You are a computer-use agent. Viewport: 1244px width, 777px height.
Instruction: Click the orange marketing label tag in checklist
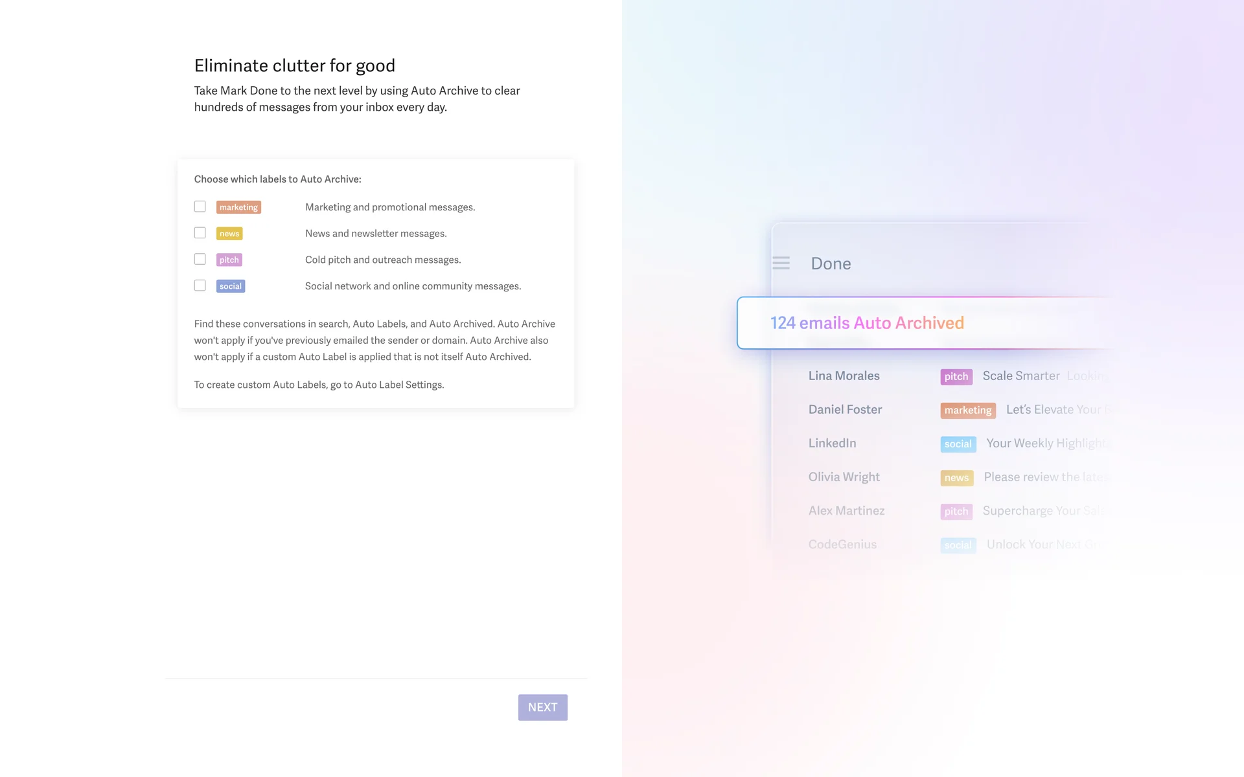click(238, 207)
